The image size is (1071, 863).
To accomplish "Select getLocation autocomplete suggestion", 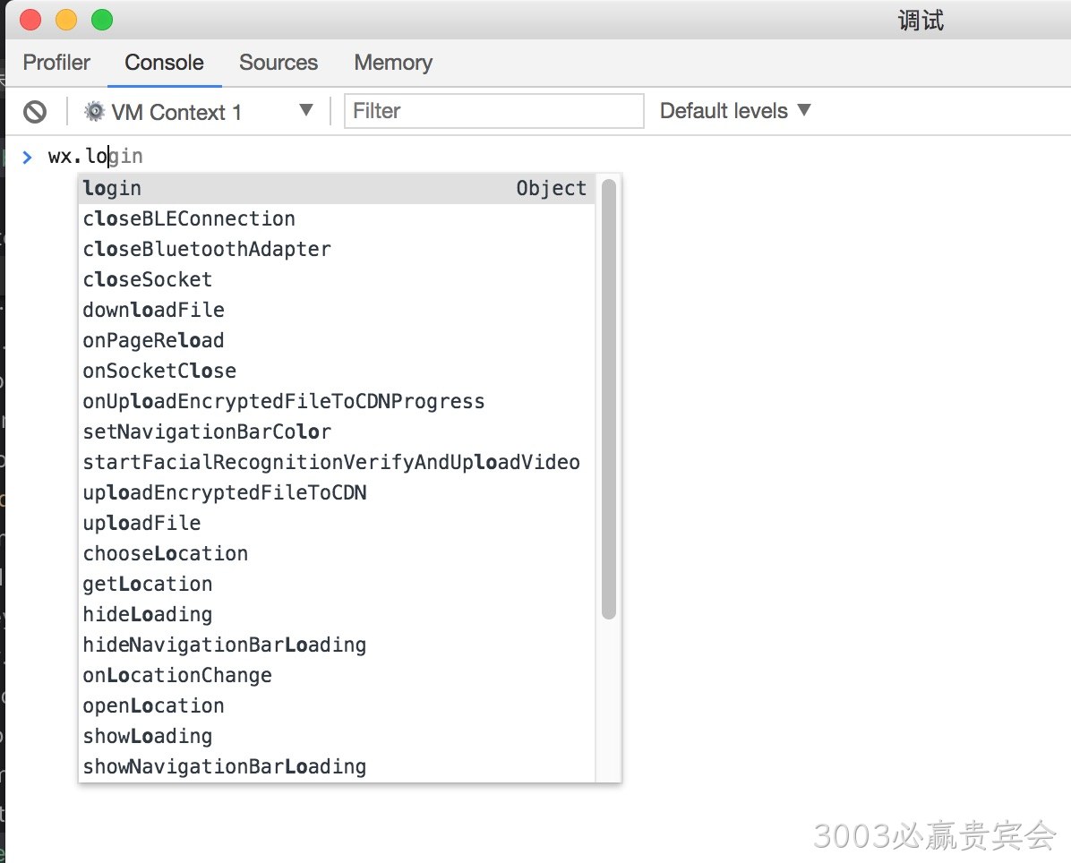I will pyautogui.click(x=337, y=584).
